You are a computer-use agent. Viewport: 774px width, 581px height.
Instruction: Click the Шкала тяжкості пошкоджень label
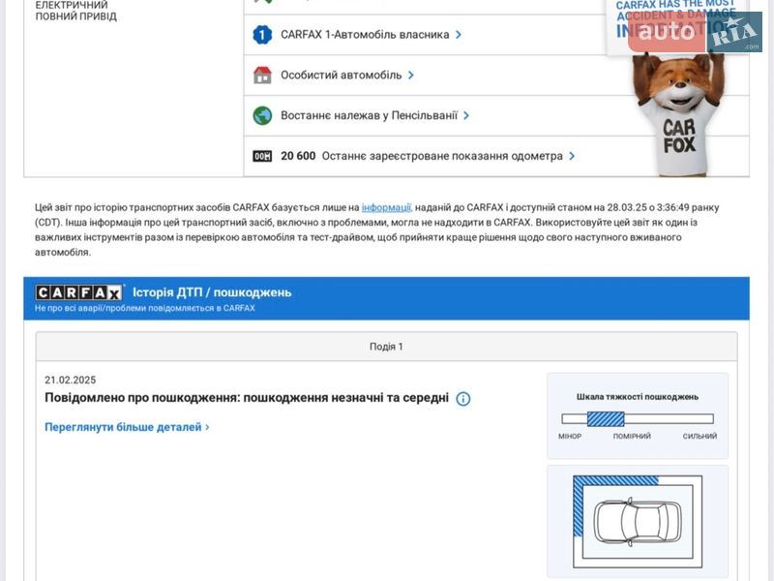click(638, 397)
